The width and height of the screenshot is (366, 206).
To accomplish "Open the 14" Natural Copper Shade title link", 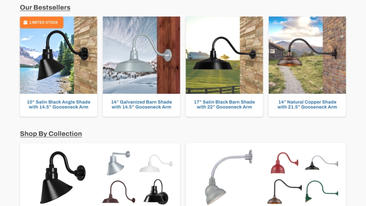I will 307,105.
